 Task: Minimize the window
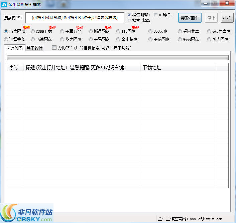206,3
